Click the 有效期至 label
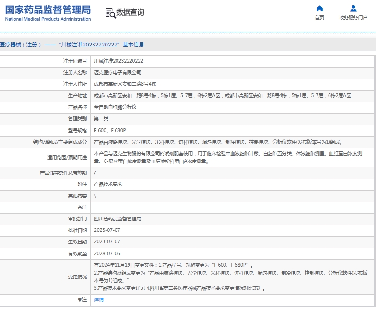376x309 pixels. pos(78,254)
